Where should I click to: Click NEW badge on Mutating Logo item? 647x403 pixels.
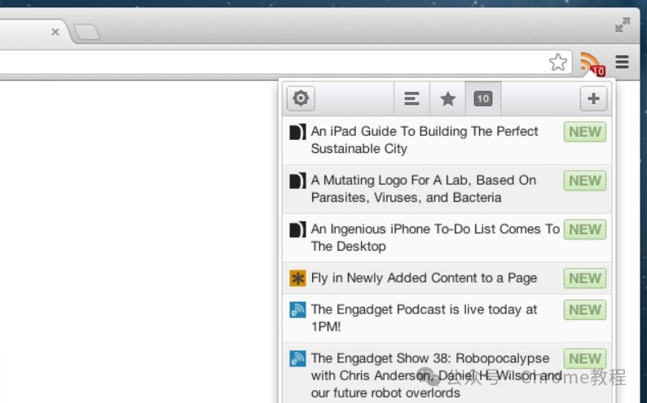(585, 181)
